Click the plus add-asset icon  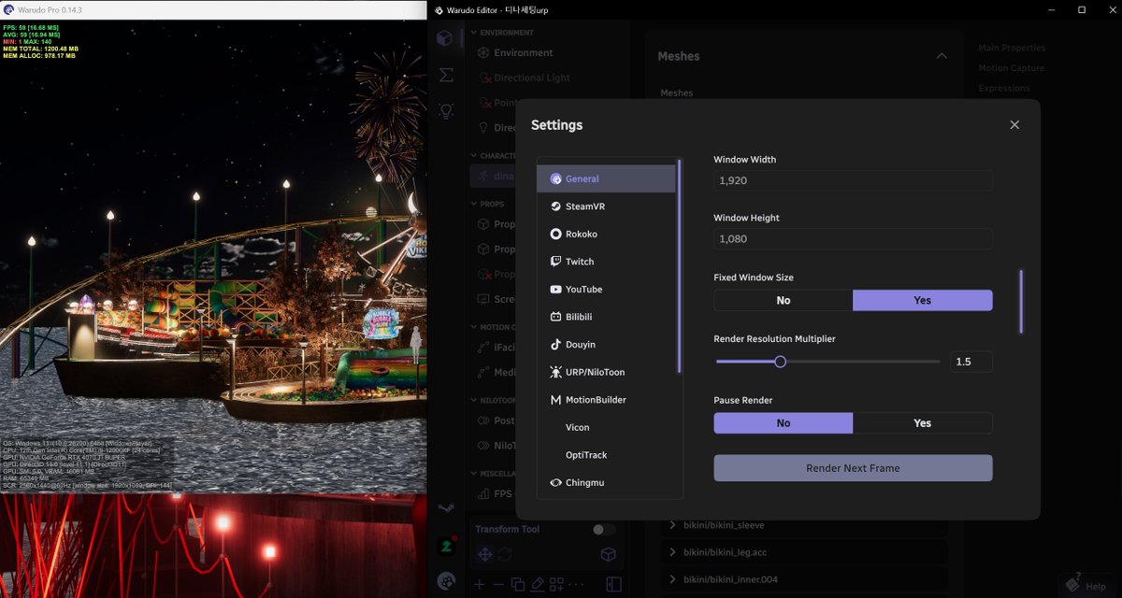[x=479, y=584]
